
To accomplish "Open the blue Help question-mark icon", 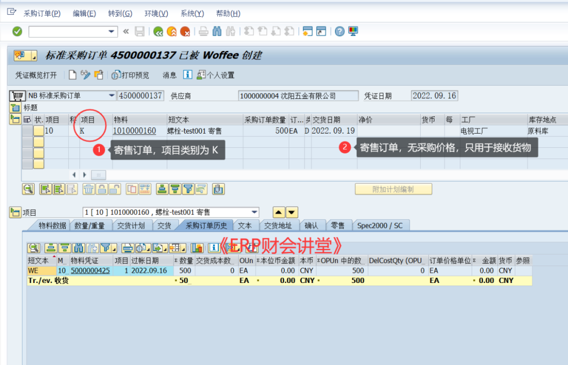I will click(x=340, y=32).
